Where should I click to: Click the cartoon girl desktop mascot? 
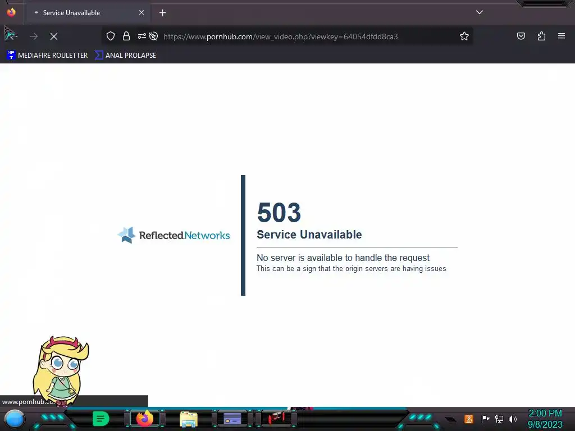[x=61, y=370]
